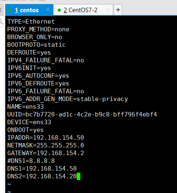Screen dimensions: 177x193
Task: Open a new session tab with plus button
Action: 118,10
